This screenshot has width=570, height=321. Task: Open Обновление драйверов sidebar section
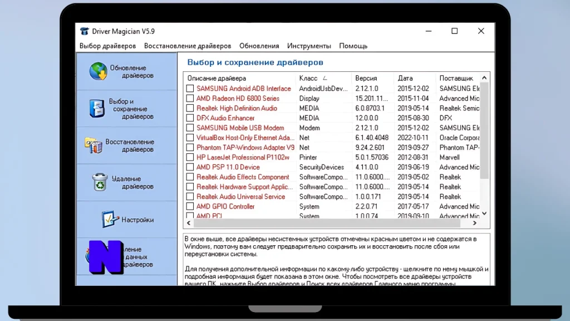pos(126,72)
